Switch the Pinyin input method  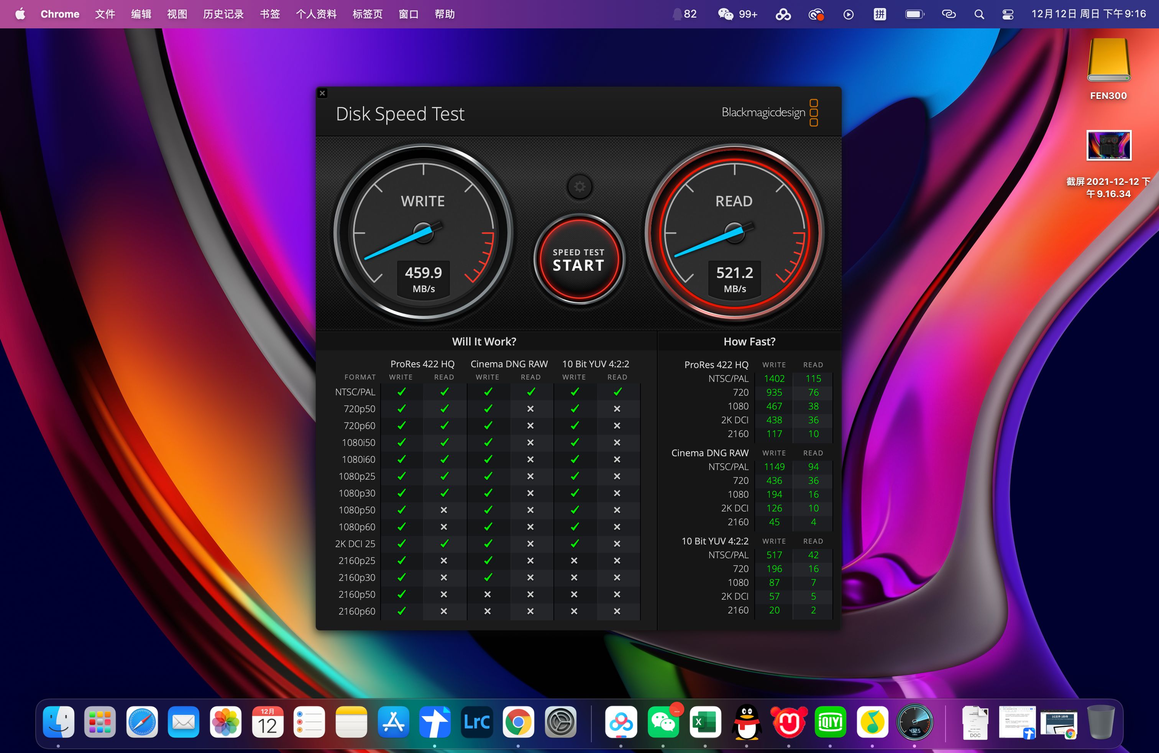click(x=880, y=14)
